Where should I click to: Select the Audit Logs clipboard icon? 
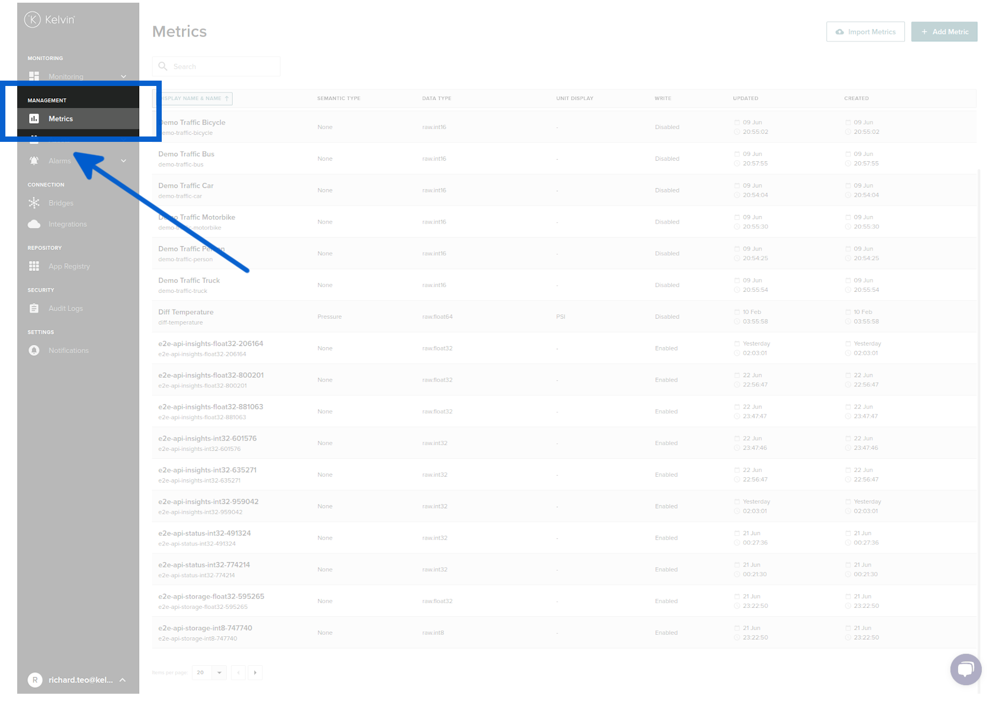34,308
